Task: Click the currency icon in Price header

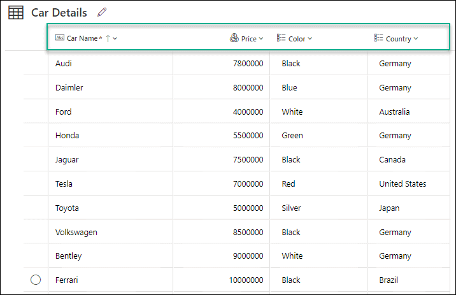Action: pyautogui.click(x=234, y=38)
